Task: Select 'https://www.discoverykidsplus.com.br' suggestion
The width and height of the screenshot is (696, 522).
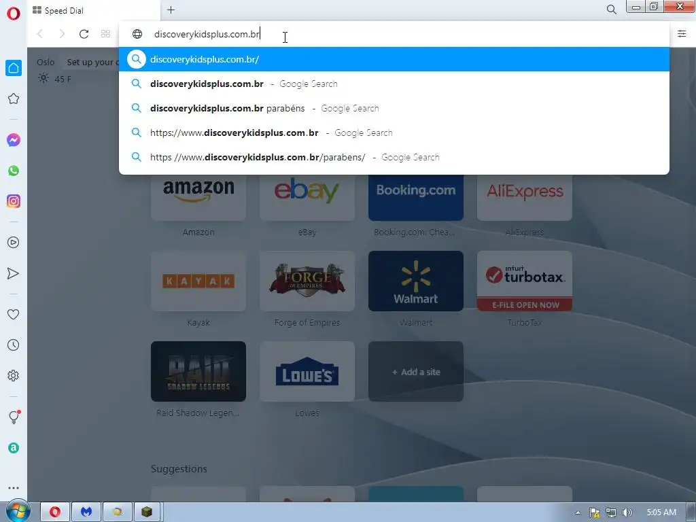Action: click(394, 133)
